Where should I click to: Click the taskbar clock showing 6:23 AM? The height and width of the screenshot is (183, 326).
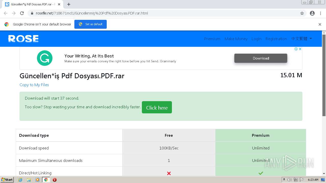click(313, 180)
